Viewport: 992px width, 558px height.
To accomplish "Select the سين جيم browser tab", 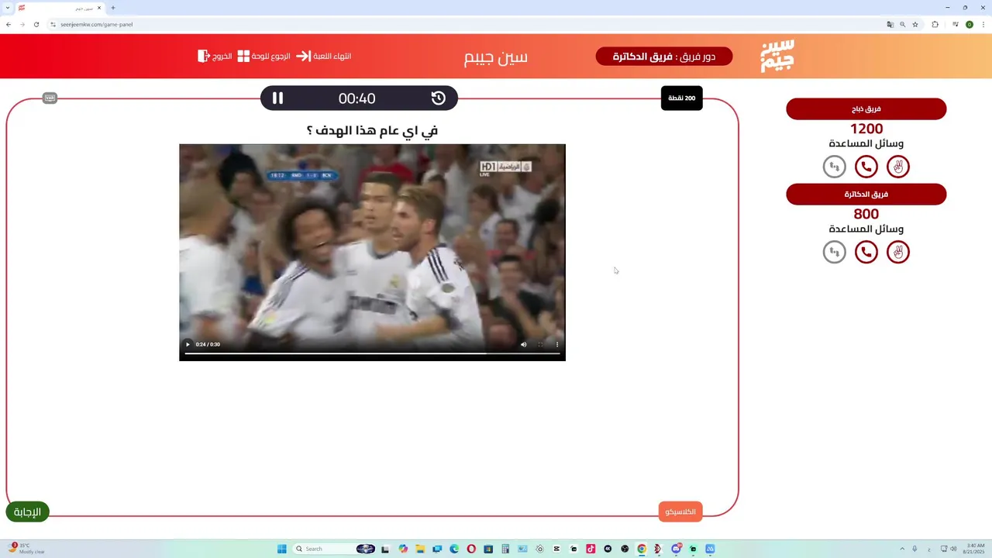I will tap(60, 8).
